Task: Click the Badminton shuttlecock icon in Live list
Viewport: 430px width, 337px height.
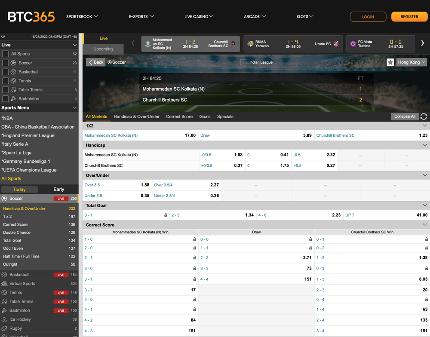Action: pos(13,99)
